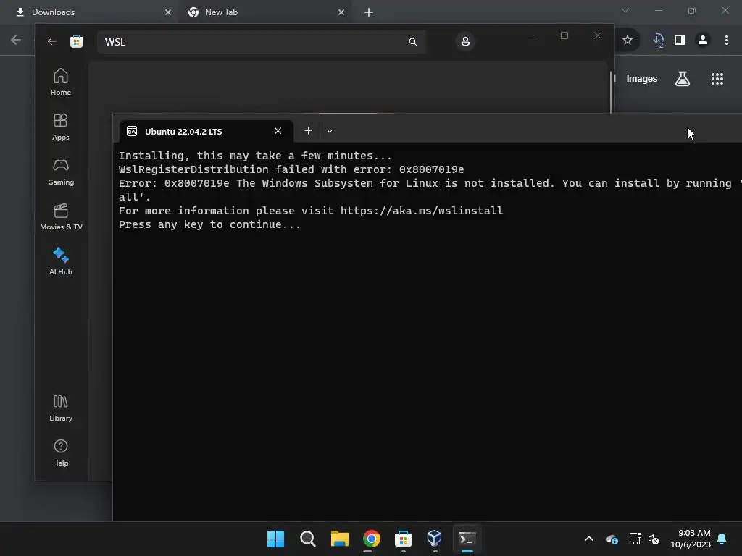Click 'https://aka.ms/wslinstall' in the terminal
This screenshot has height=556, width=742.
[422, 211]
